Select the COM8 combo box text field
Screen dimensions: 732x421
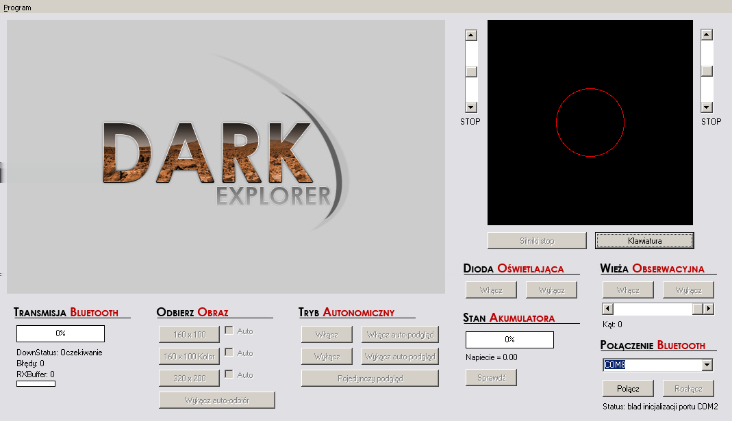click(x=653, y=365)
